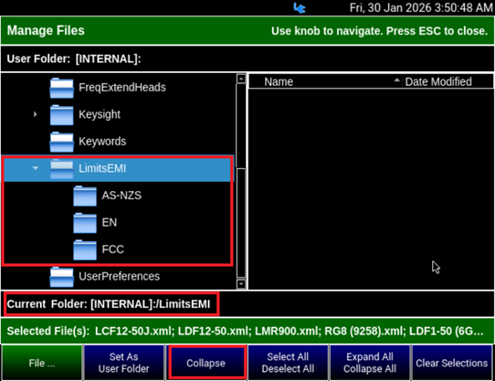Select the Keysight tree label
The image size is (495, 381).
click(100, 114)
